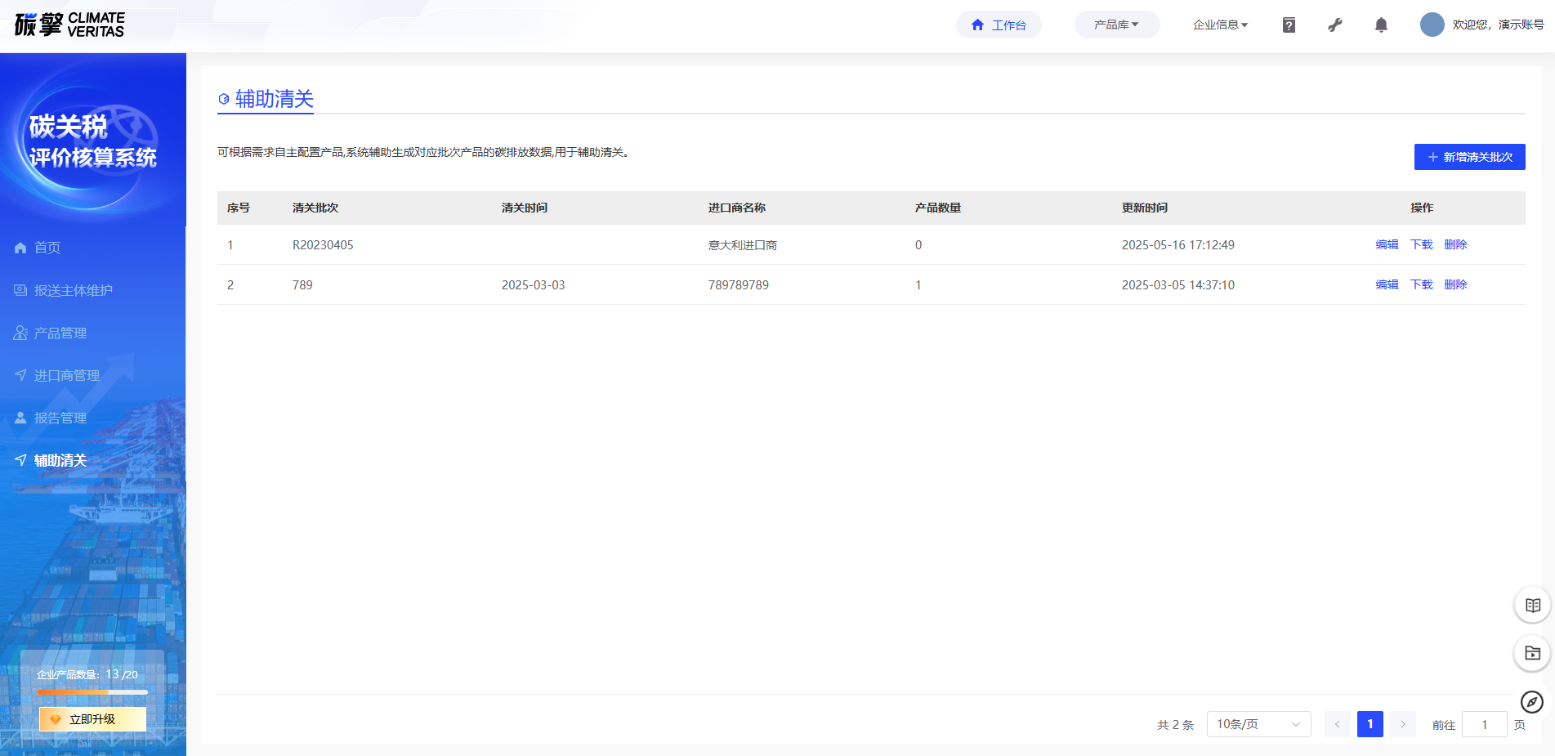
Task: Click the 新增清关批次 button
Action: coord(1469,157)
